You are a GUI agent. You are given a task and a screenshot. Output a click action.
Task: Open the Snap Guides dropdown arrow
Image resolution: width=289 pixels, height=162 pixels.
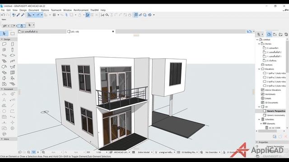click(42, 15)
